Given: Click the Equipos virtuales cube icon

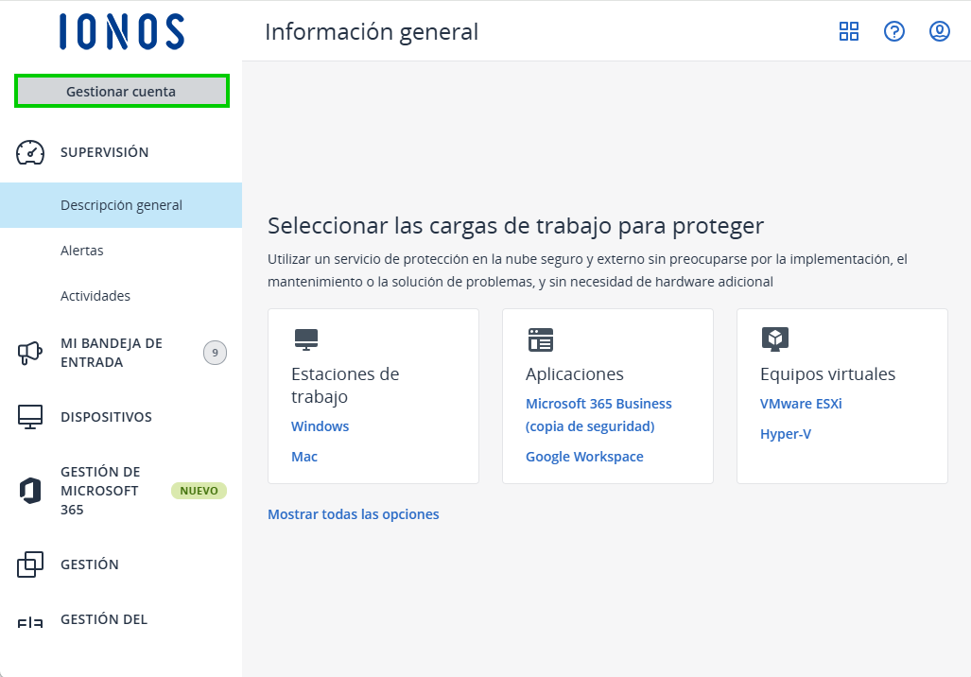Looking at the screenshot, I should coord(774,339).
